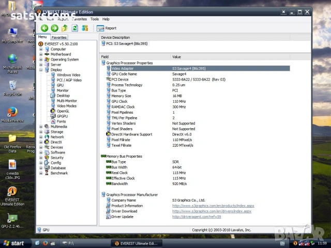Click the Benchmark hourglass icon
Screen dimensions: 331x248
pyautogui.click(x=47, y=173)
